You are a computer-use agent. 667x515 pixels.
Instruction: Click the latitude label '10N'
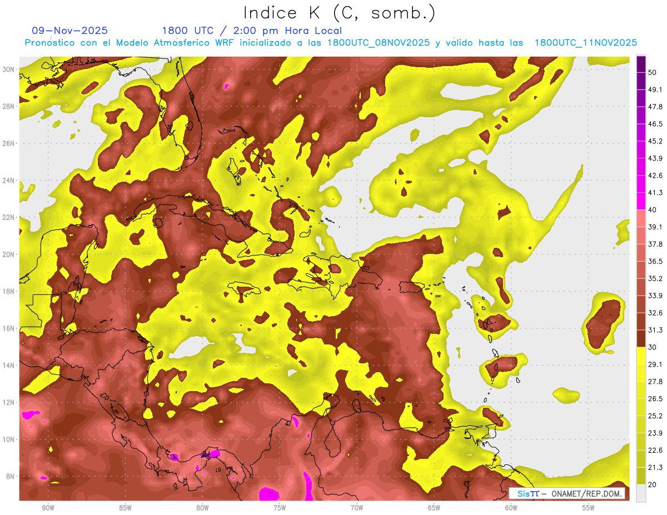coord(8,439)
